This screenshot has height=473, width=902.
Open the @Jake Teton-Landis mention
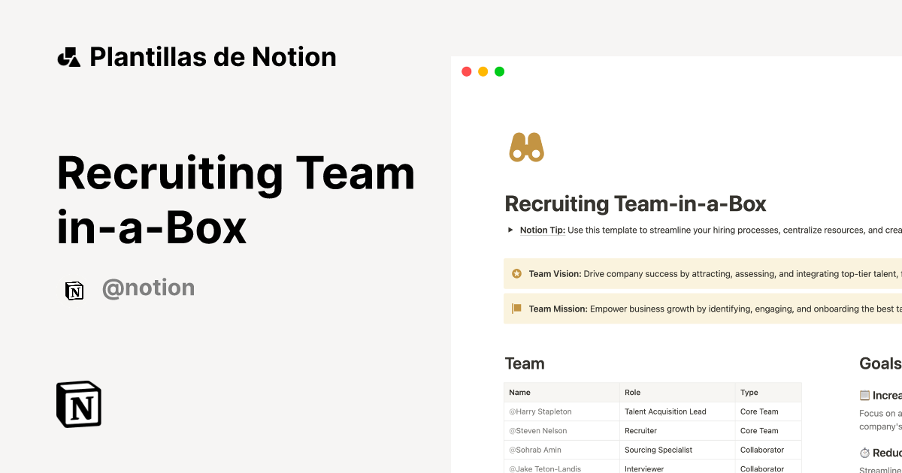point(544,468)
